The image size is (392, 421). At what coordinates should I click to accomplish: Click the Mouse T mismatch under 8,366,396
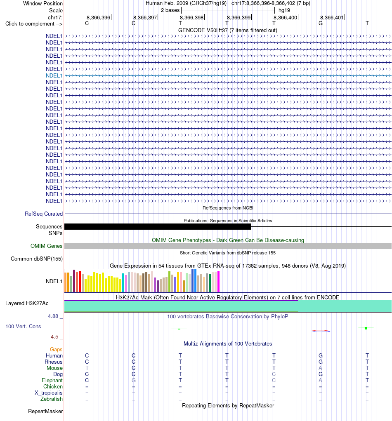tap(87, 368)
